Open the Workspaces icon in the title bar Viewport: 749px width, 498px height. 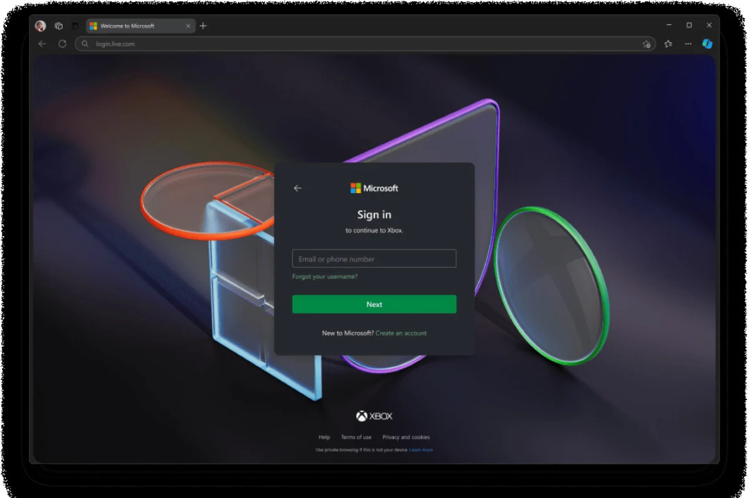pyautogui.click(x=59, y=26)
